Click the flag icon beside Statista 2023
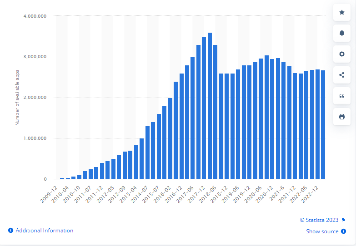Viewport: 356px width, 246px height. 343,220
